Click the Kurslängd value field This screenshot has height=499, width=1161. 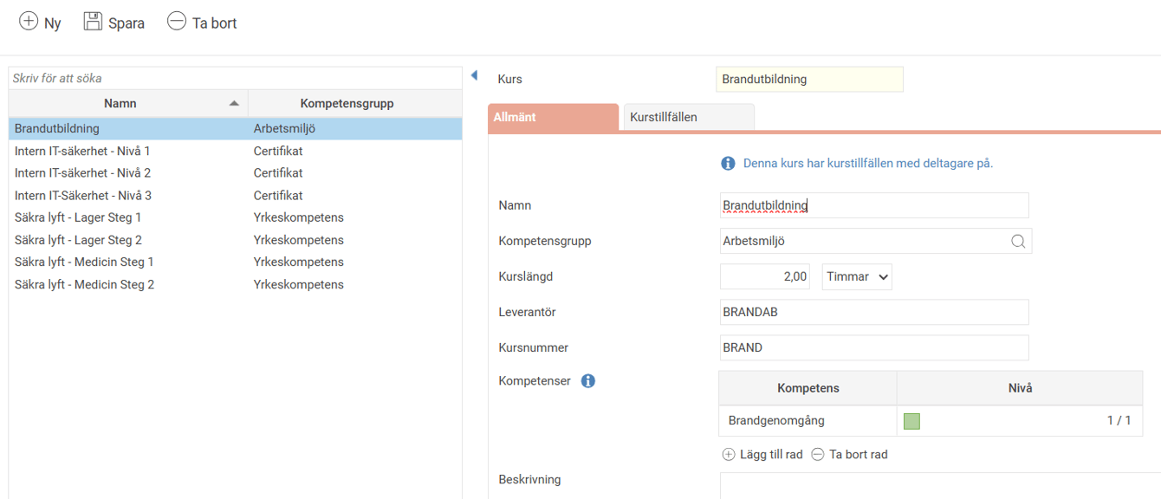tap(767, 276)
